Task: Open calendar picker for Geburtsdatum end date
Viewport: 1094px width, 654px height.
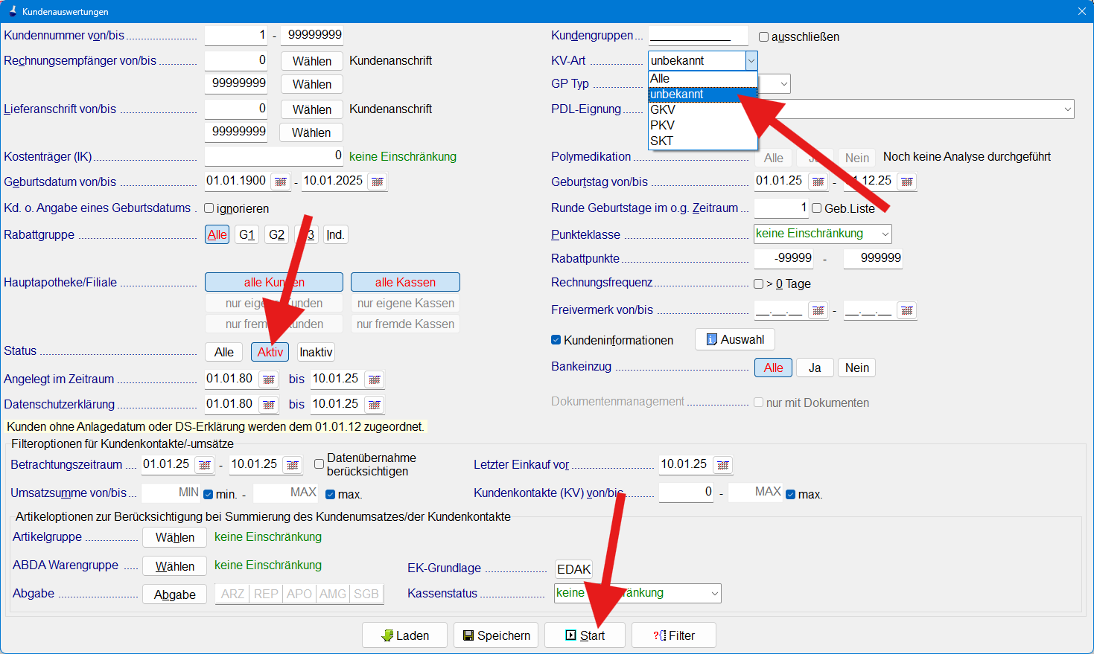Action: click(x=378, y=182)
